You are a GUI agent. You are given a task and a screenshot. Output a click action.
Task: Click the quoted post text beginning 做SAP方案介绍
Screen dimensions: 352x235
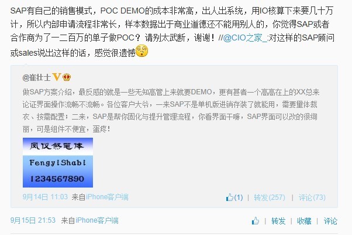pyautogui.click(x=171, y=111)
